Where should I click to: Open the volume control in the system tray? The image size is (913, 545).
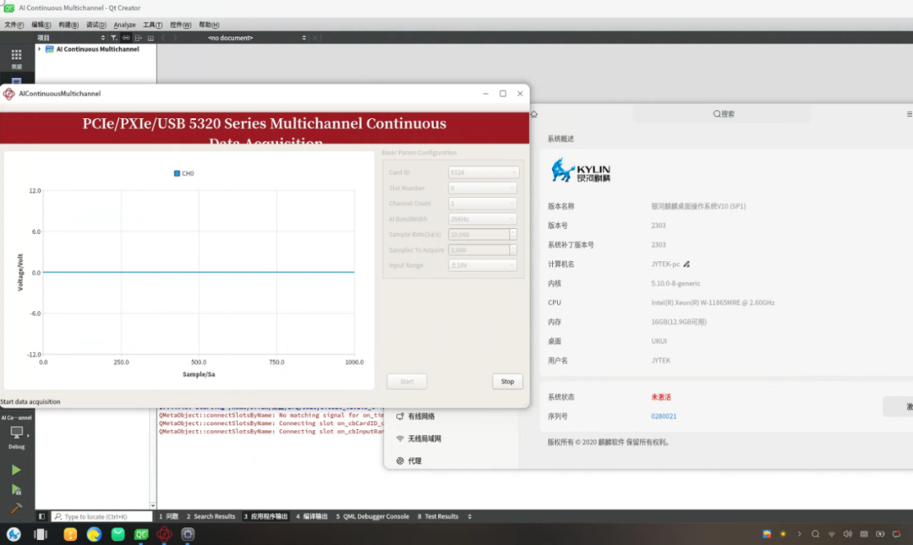pos(848,534)
